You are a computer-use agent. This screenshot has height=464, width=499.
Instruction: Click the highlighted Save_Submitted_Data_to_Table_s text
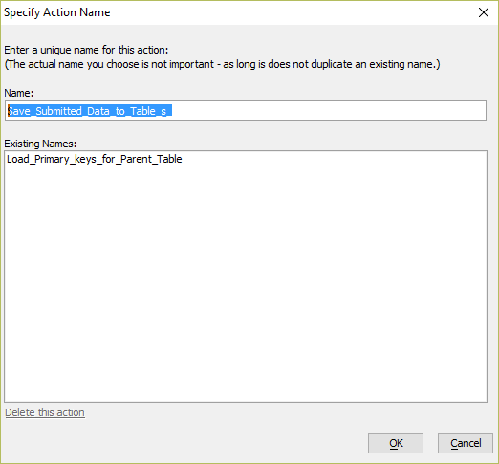tap(90, 111)
